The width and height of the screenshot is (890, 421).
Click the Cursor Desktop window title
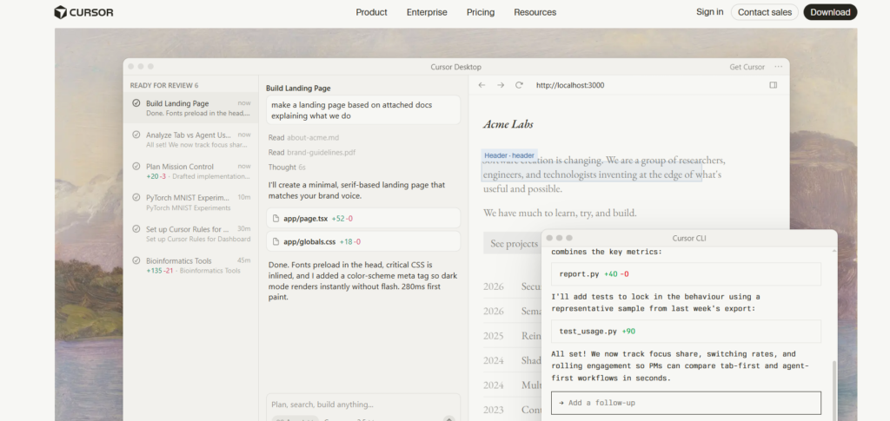455,67
